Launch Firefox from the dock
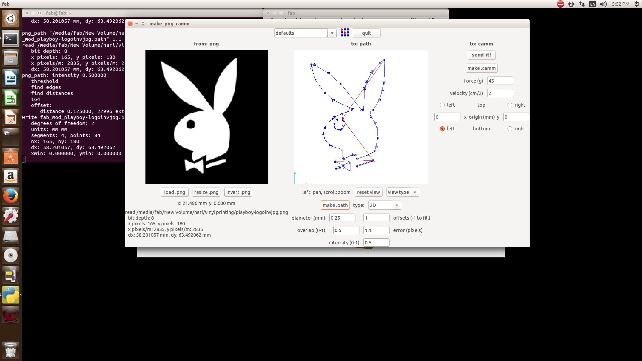Screen dimensions: 642x361 [11, 196]
